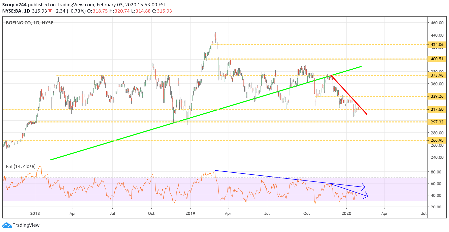Click the 440.00 price axis value

point(437,35)
